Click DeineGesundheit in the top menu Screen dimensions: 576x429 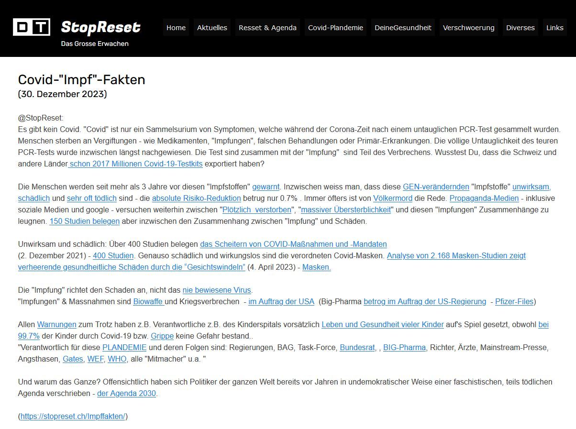click(403, 28)
